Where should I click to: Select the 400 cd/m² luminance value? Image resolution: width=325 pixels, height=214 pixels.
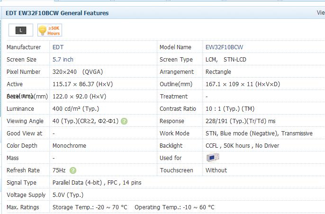tap(76, 109)
